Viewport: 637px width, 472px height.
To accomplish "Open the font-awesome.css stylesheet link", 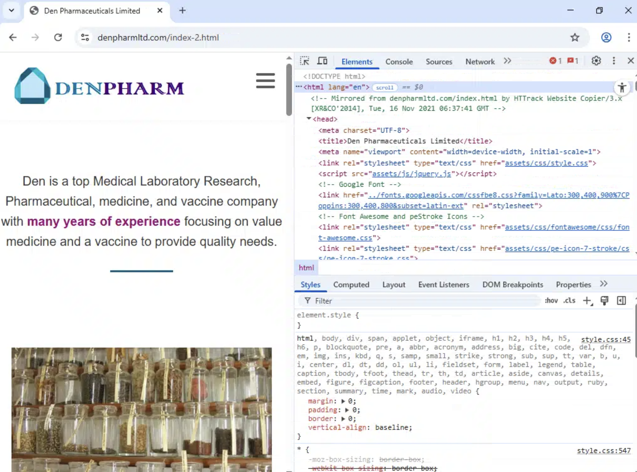I will click(567, 227).
